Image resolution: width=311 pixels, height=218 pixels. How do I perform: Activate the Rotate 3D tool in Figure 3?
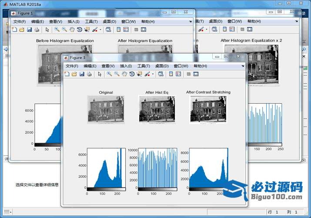[132, 74]
